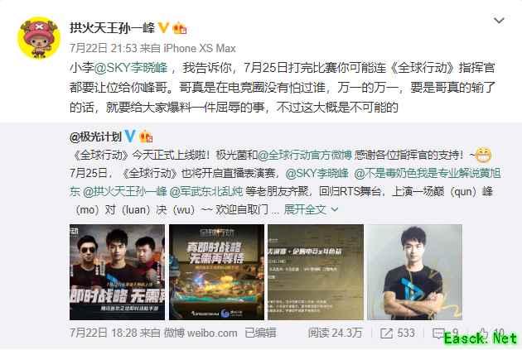This screenshot has height=350, width=522.
Task: Open the second game battlefield thumbnail
Action: [217, 272]
